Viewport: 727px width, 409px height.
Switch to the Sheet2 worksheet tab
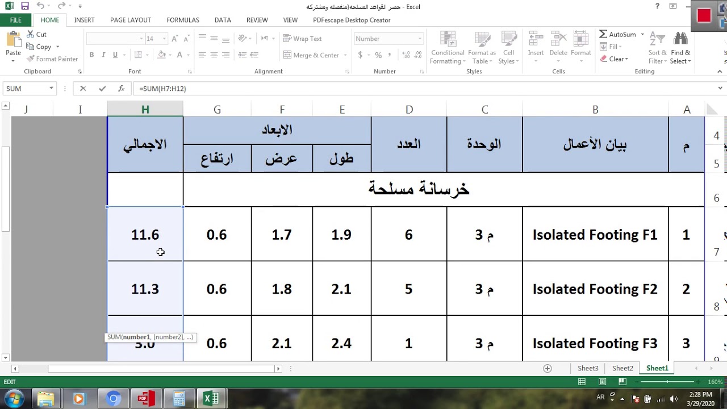[622, 368]
